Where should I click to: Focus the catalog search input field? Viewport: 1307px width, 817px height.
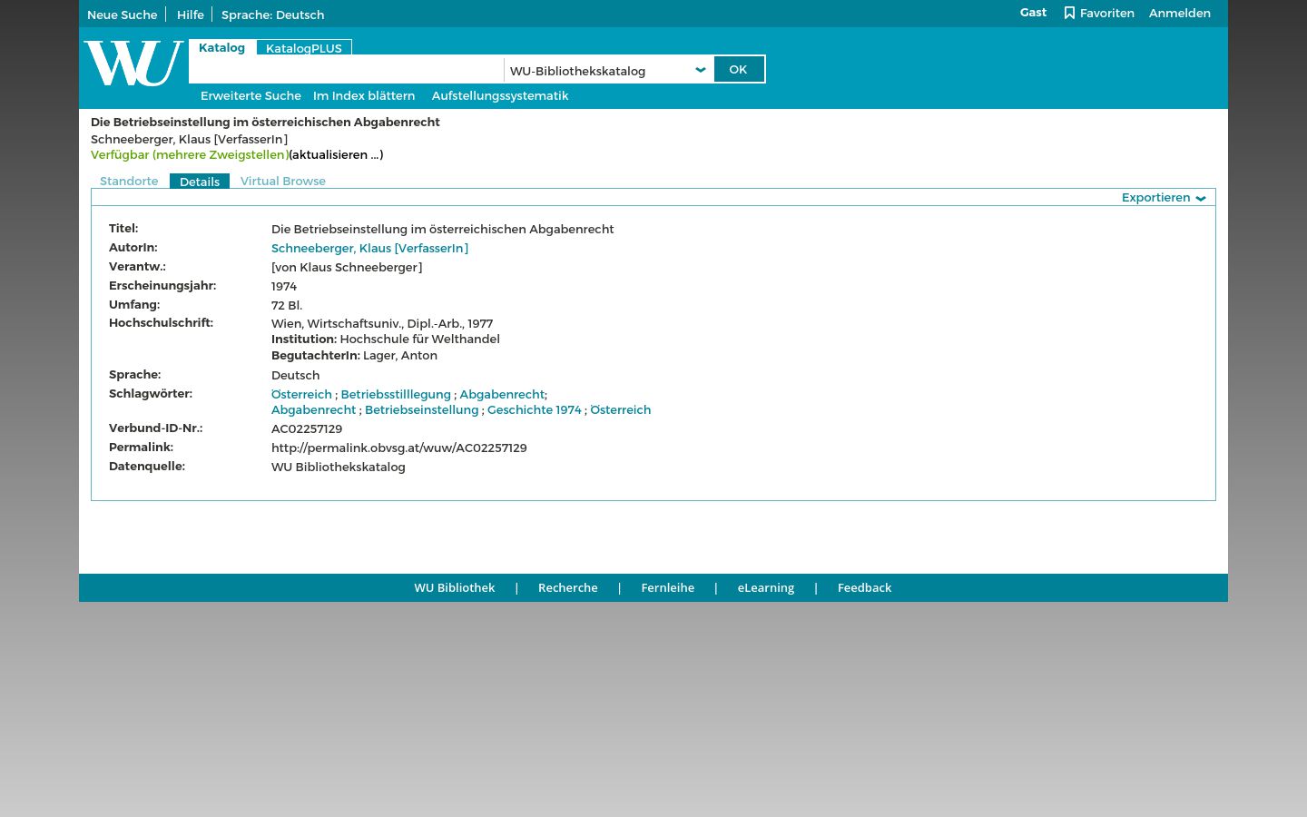347,70
